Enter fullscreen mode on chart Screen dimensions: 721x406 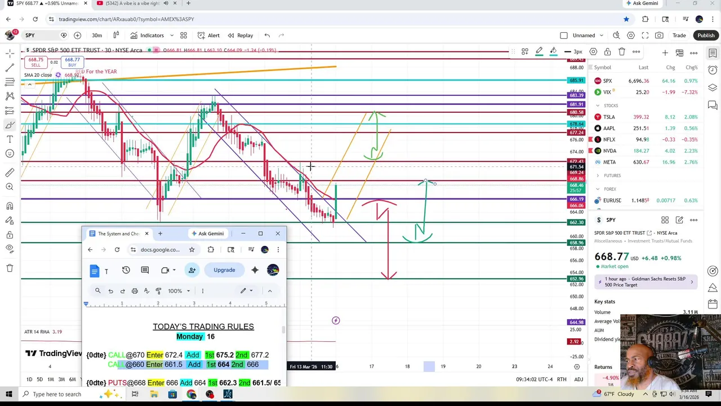pyautogui.click(x=645, y=36)
